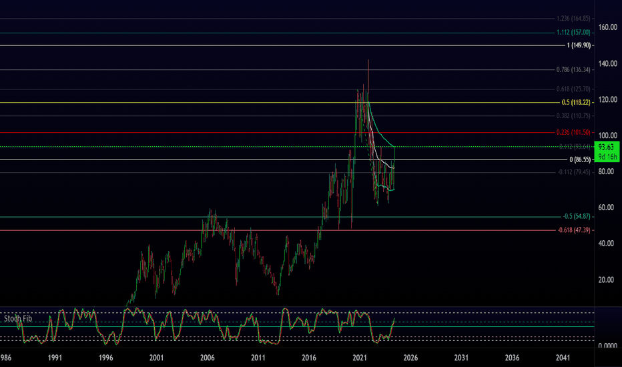Click 2016 on the time axis

tap(308, 358)
